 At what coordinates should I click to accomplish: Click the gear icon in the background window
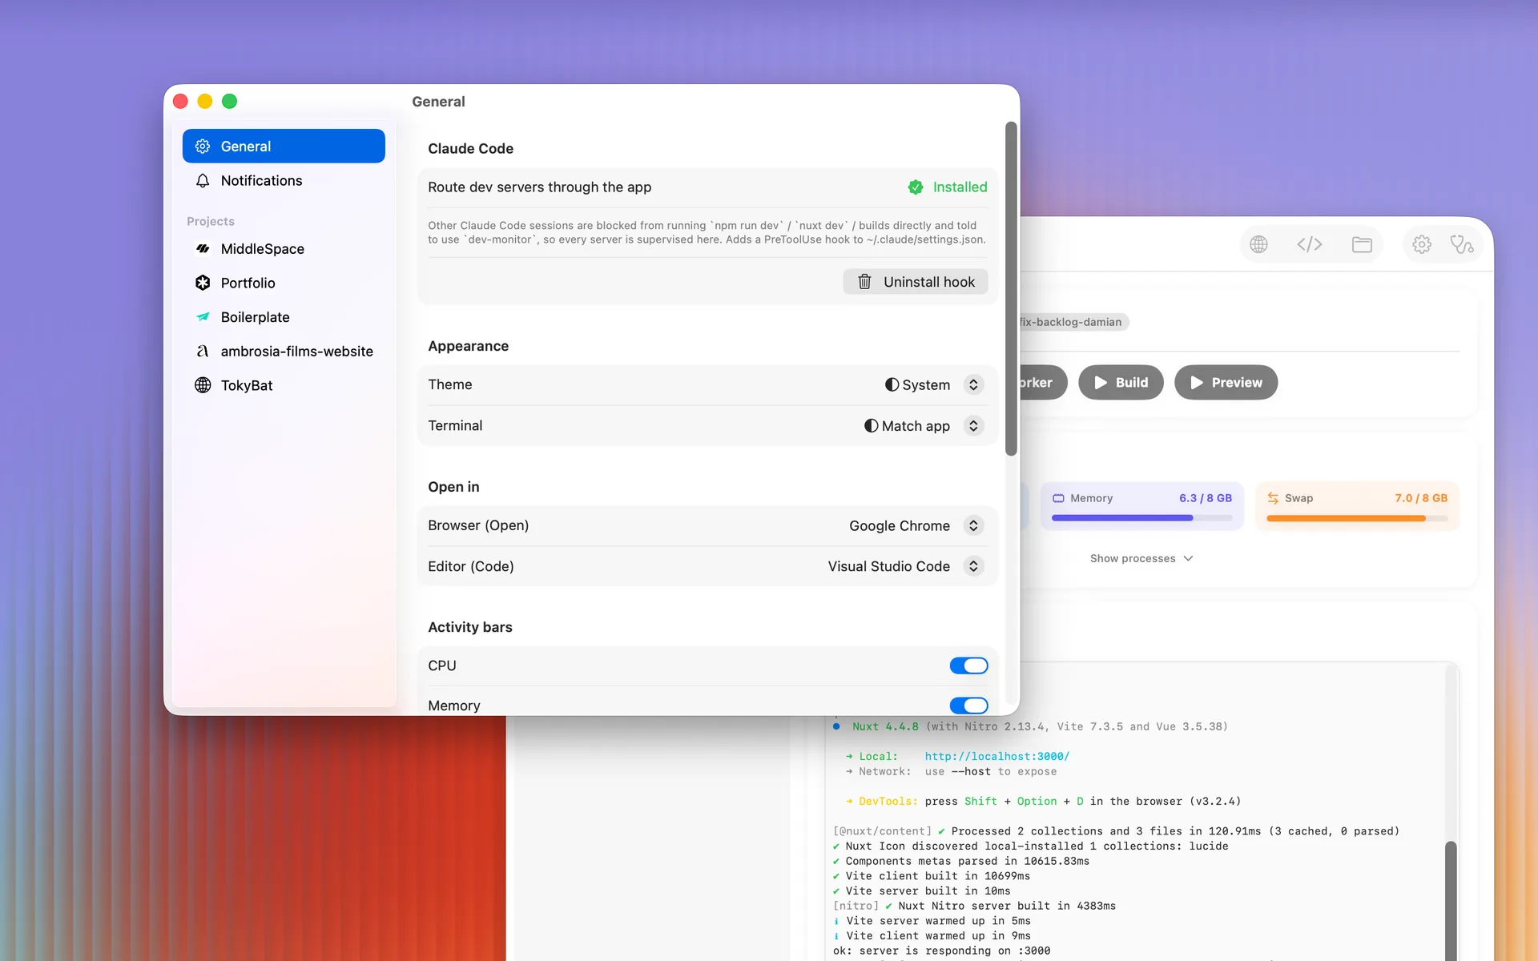click(1422, 244)
